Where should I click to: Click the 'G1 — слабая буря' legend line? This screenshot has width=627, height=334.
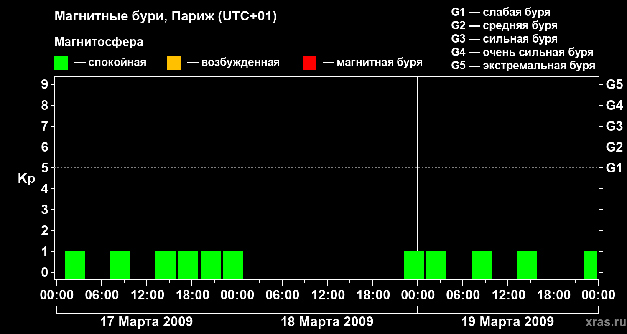(x=501, y=12)
